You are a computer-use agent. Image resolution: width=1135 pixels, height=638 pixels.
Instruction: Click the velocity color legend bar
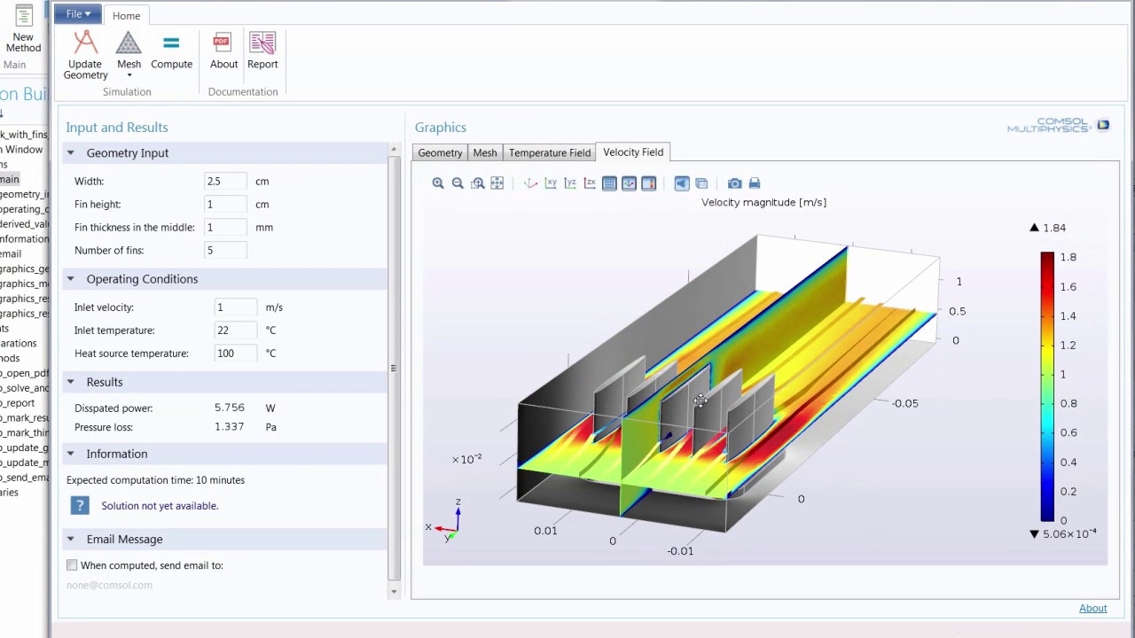click(x=1047, y=387)
